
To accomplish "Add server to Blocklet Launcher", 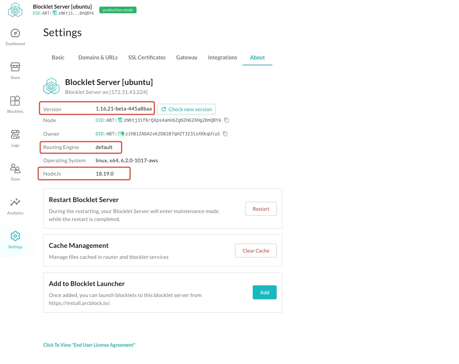I will pos(265,292).
